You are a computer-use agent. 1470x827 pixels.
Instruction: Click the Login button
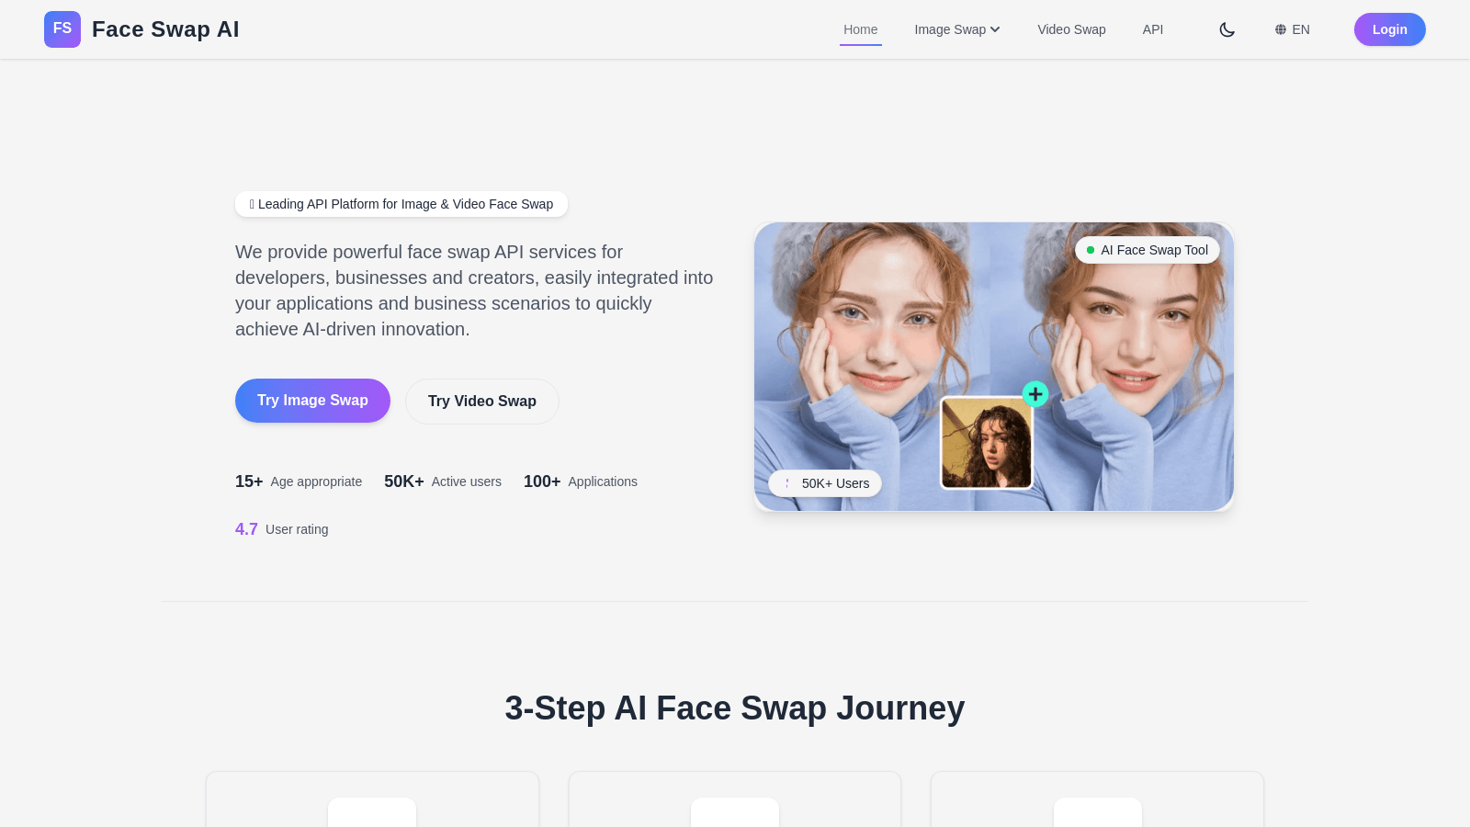1389,29
